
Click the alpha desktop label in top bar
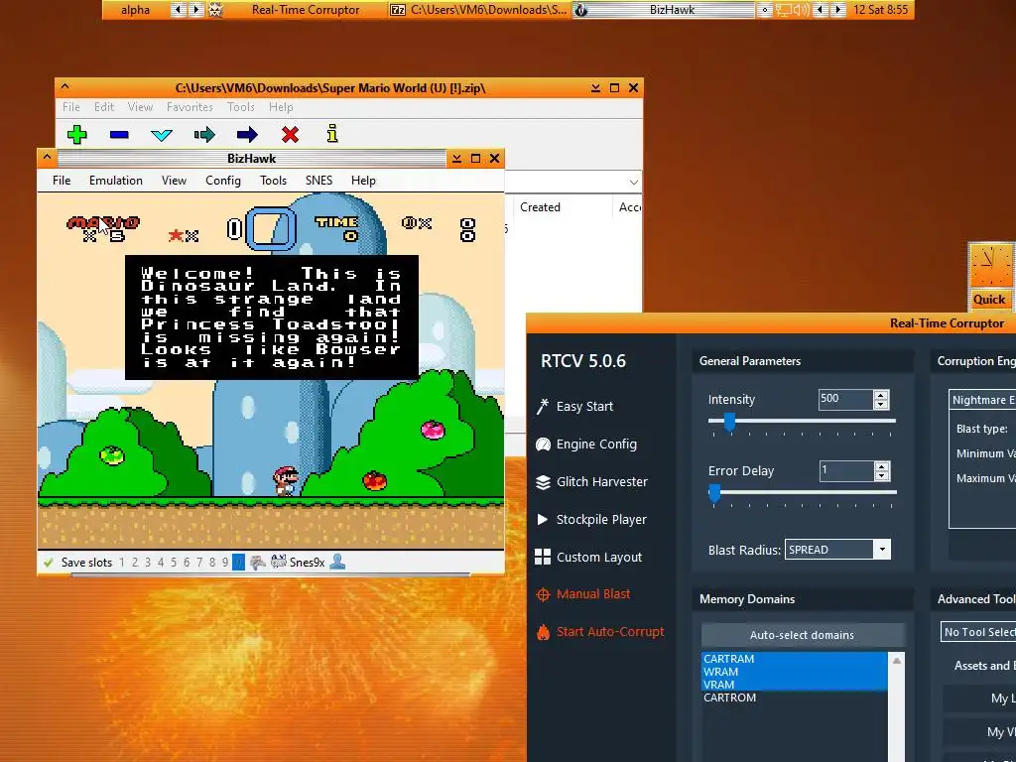(x=135, y=10)
